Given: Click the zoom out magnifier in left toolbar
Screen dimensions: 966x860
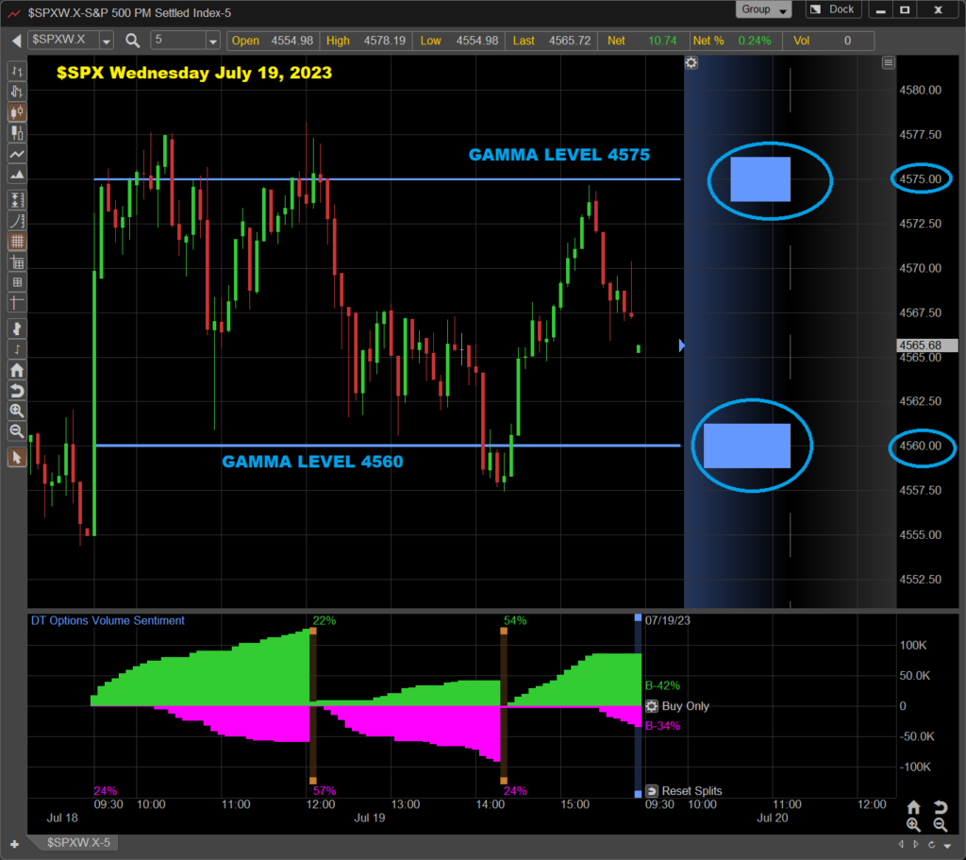Looking at the screenshot, I should pyautogui.click(x=16, y=431).
